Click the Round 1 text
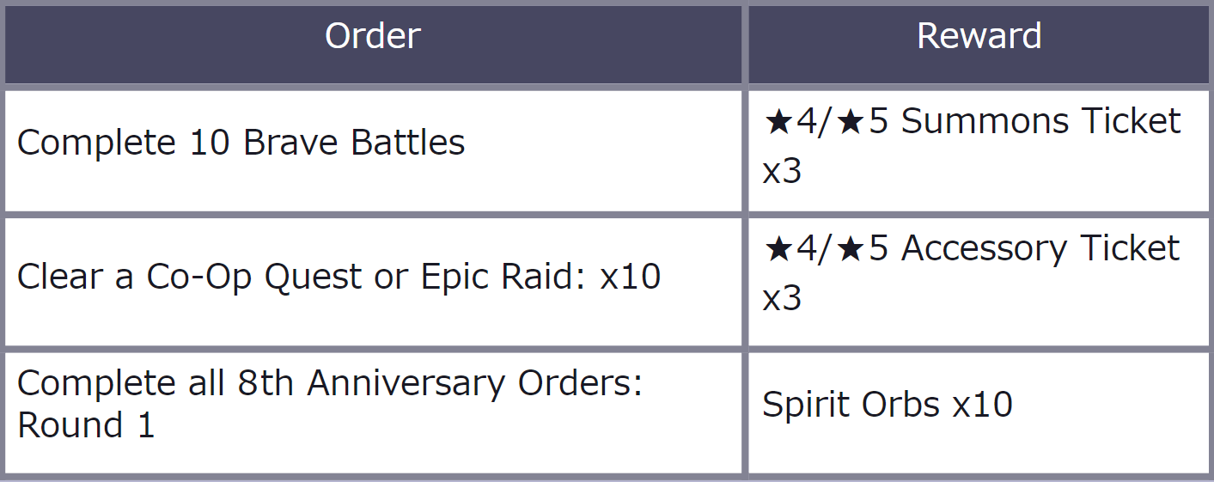The width and height of the screenshot is (1214, 482). 86,425
